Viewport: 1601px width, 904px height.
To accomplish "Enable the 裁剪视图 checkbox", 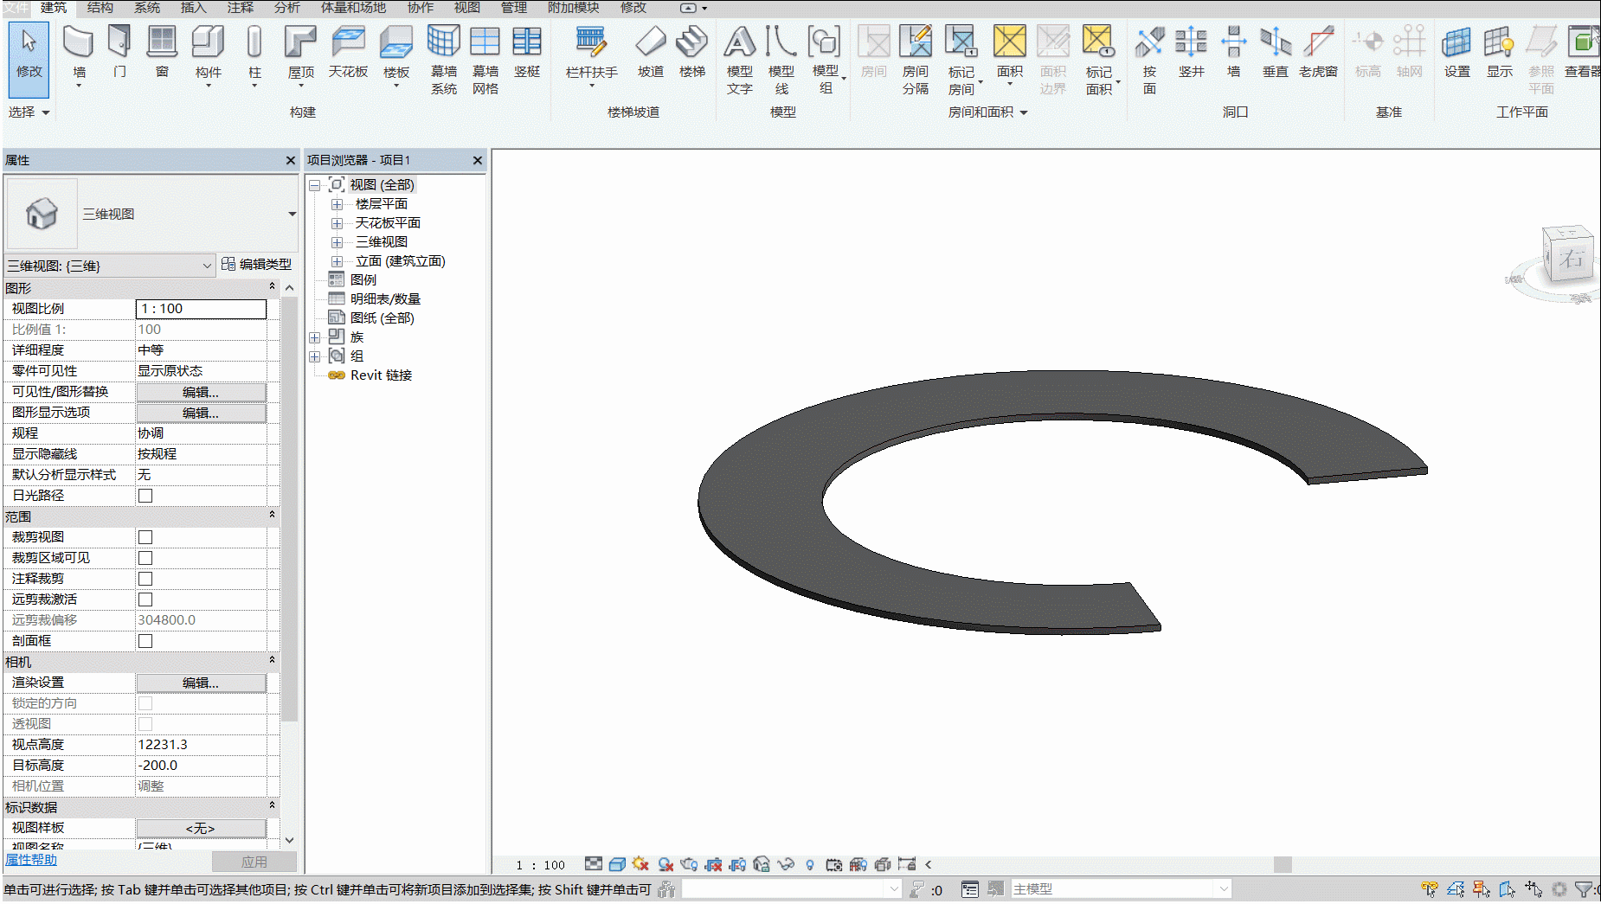I will (x=145, y=537).
